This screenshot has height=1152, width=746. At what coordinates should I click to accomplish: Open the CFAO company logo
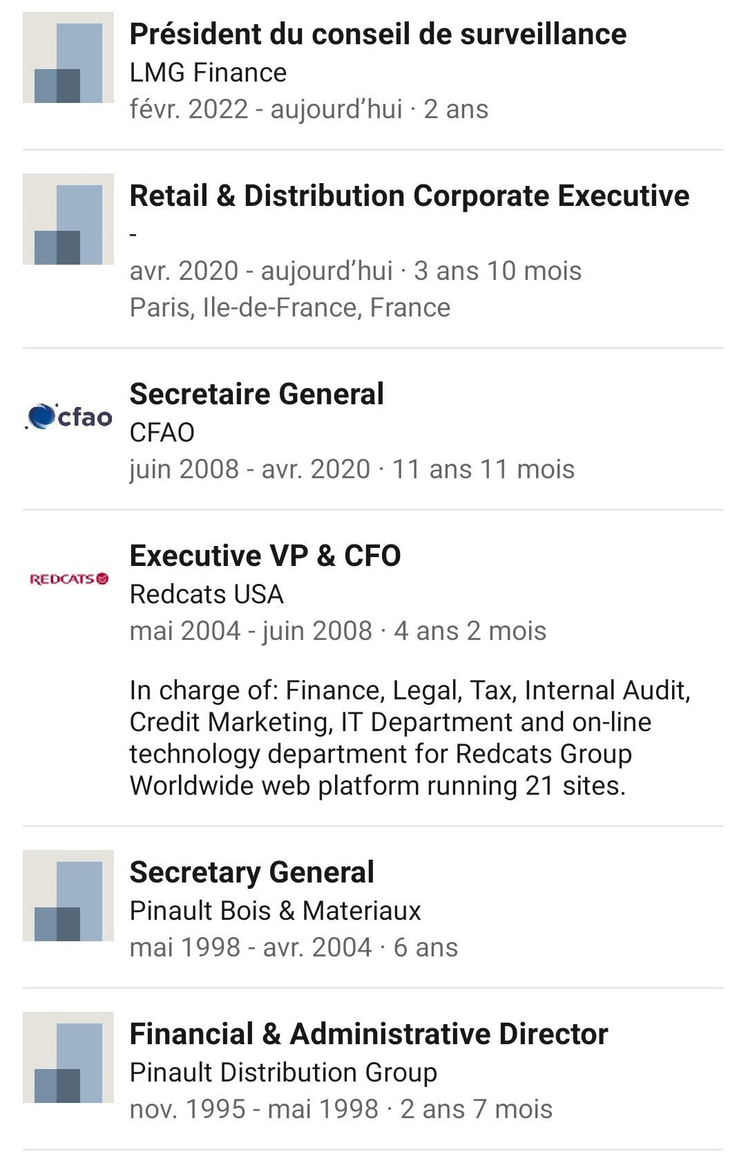point(68,417)
